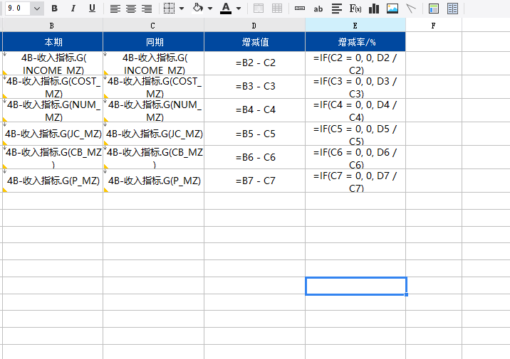The height and width of the screenshot is (359, 510).
Task: Click the font size field showing 9.0
Action: point(16,9)
